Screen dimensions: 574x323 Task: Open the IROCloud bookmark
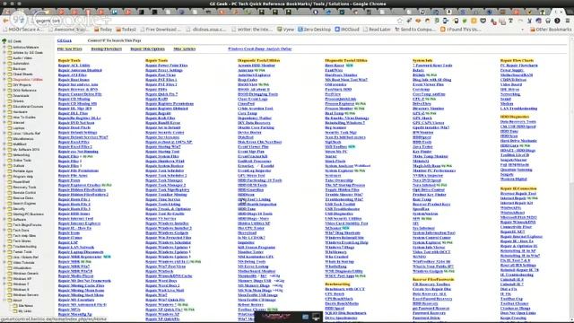[x=347, y=30]
